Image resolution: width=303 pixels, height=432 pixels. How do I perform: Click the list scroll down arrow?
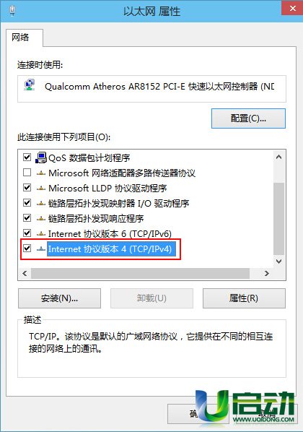[278, 262]
